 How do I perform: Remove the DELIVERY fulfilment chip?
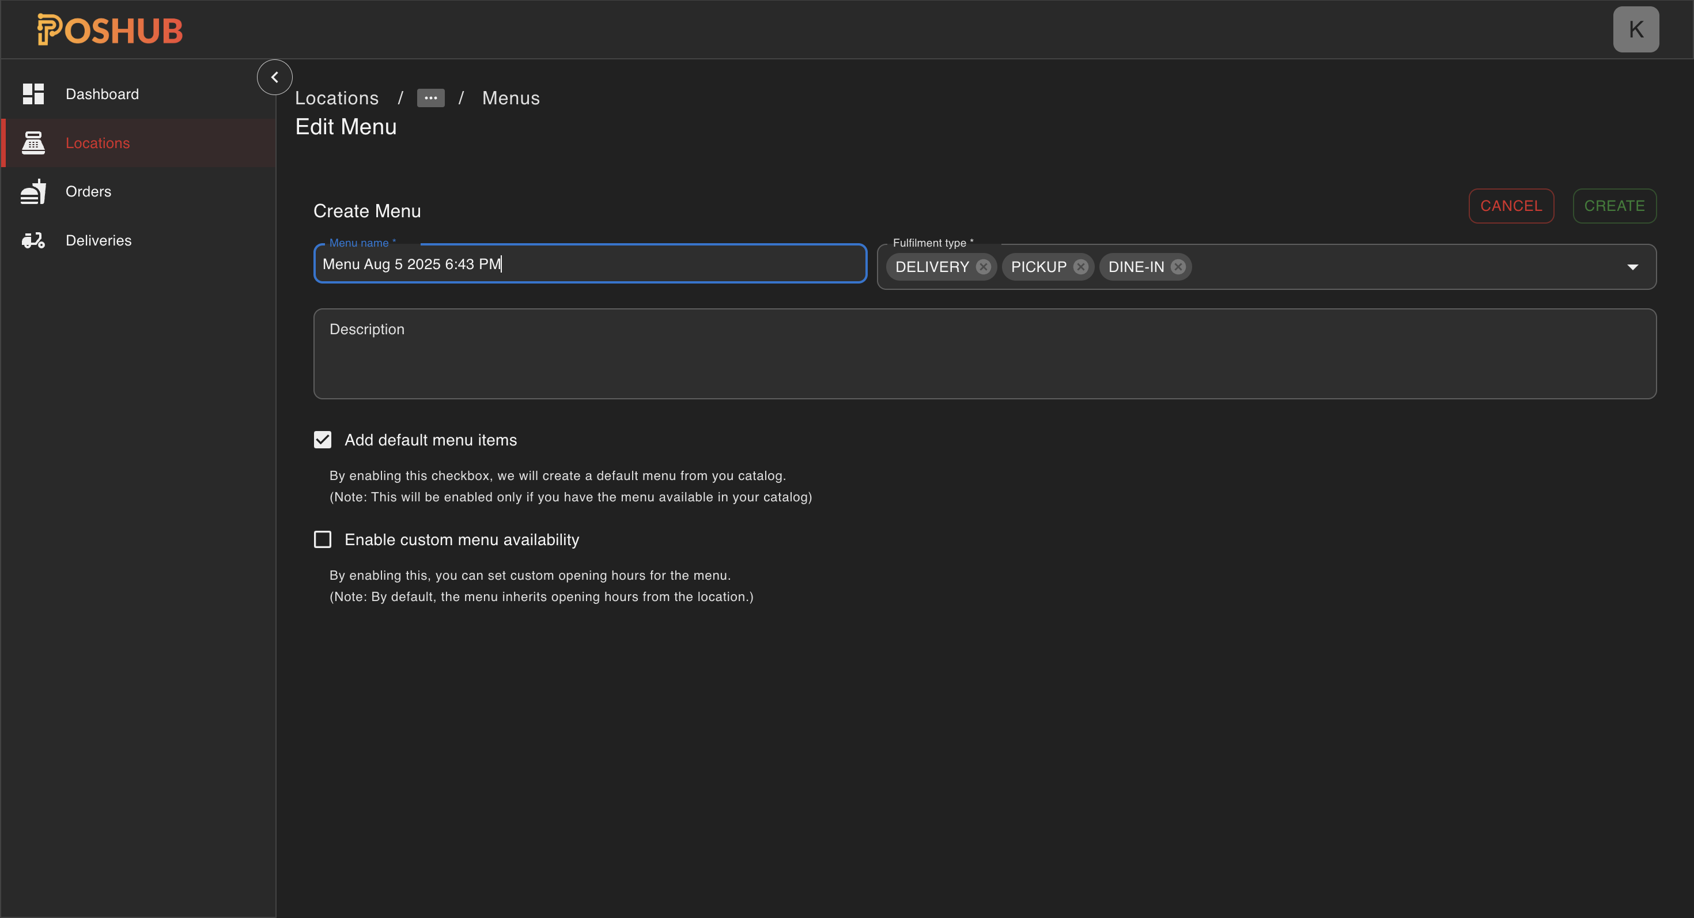pyautogui.click(x=983, y=266)
